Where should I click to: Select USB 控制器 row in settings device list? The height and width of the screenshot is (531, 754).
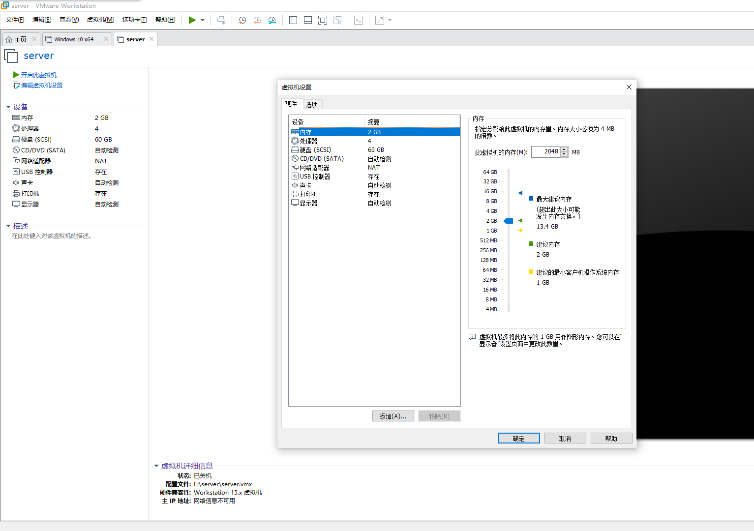[x=375, y=176]
